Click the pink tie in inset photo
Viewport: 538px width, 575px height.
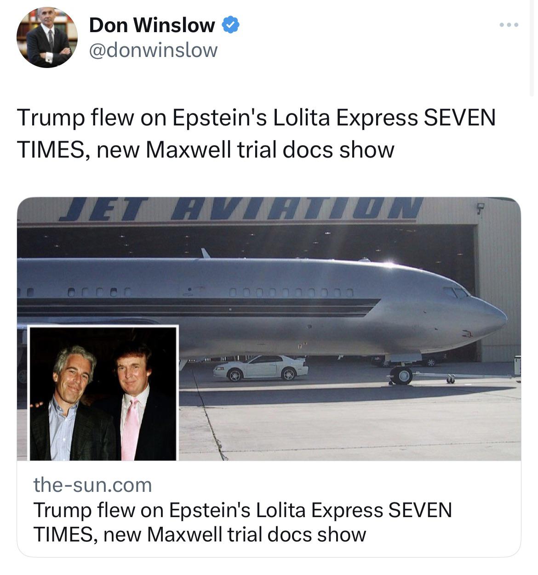click(131, 429)
